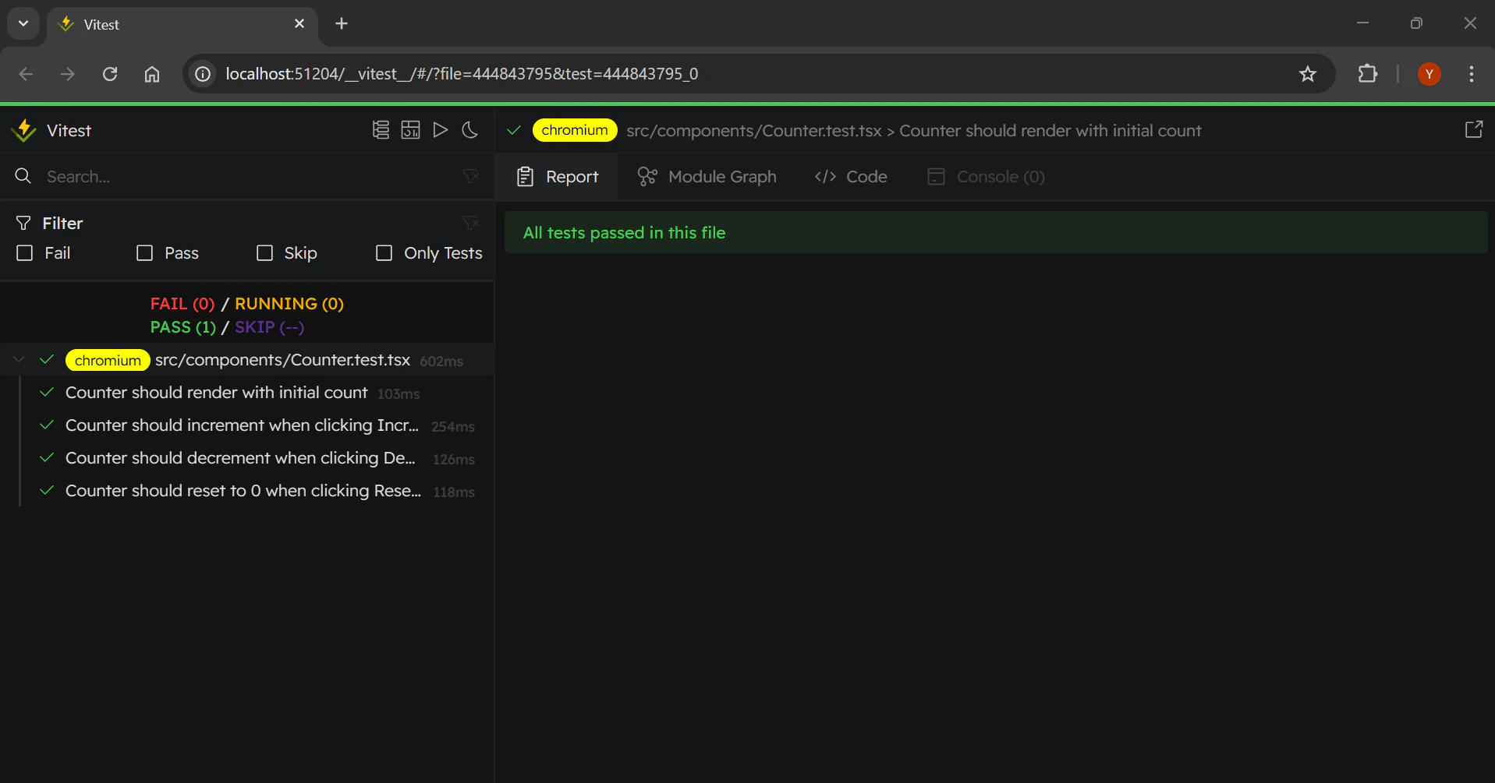Image resolution: width=1495 pixels, height=783 pixels.
Task: Open browser extensions puzzle icon
Action: [1368, 74]
